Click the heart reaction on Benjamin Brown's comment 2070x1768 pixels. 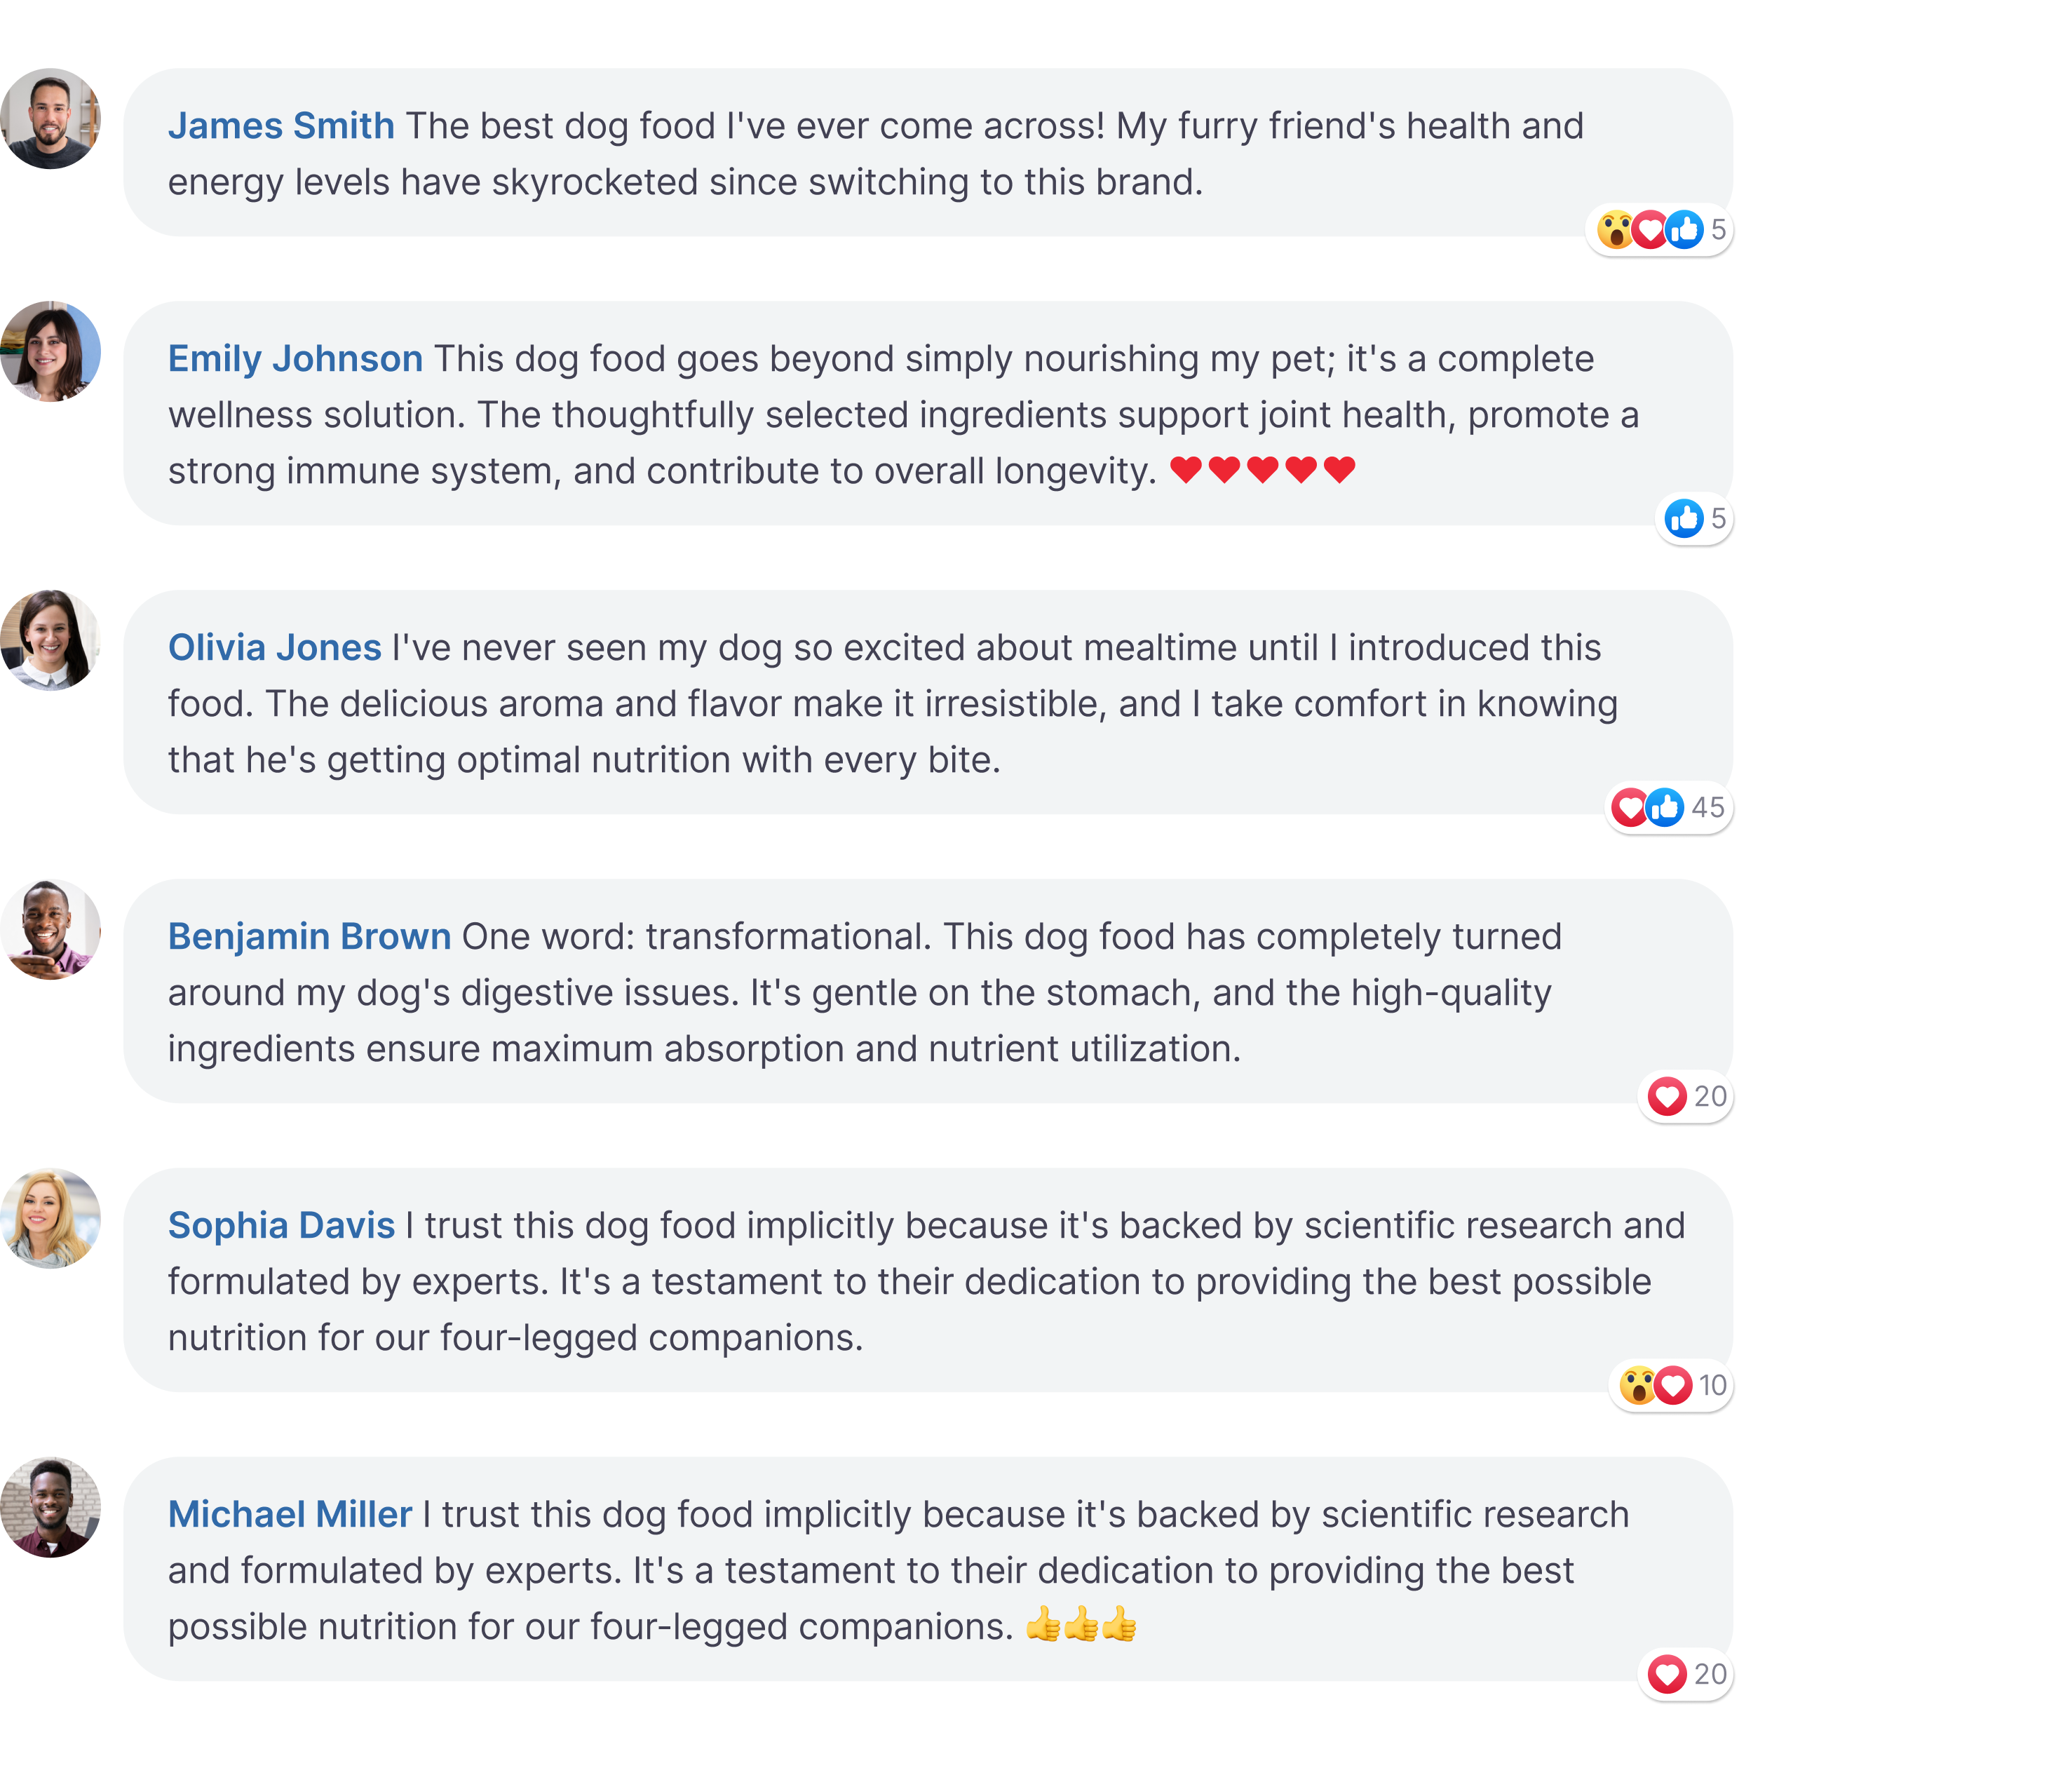[1666, 1096]
